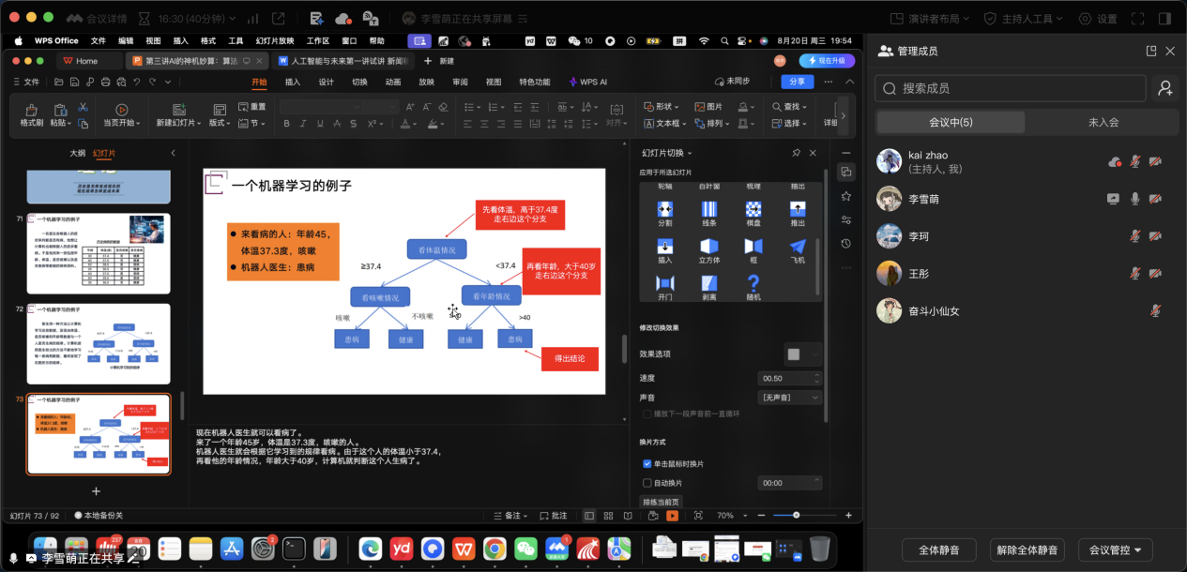The height and width of the screenshot is (572, 1187).
Task: Open the 声音 [无声音] dropdown
Action: pos(789,398)
